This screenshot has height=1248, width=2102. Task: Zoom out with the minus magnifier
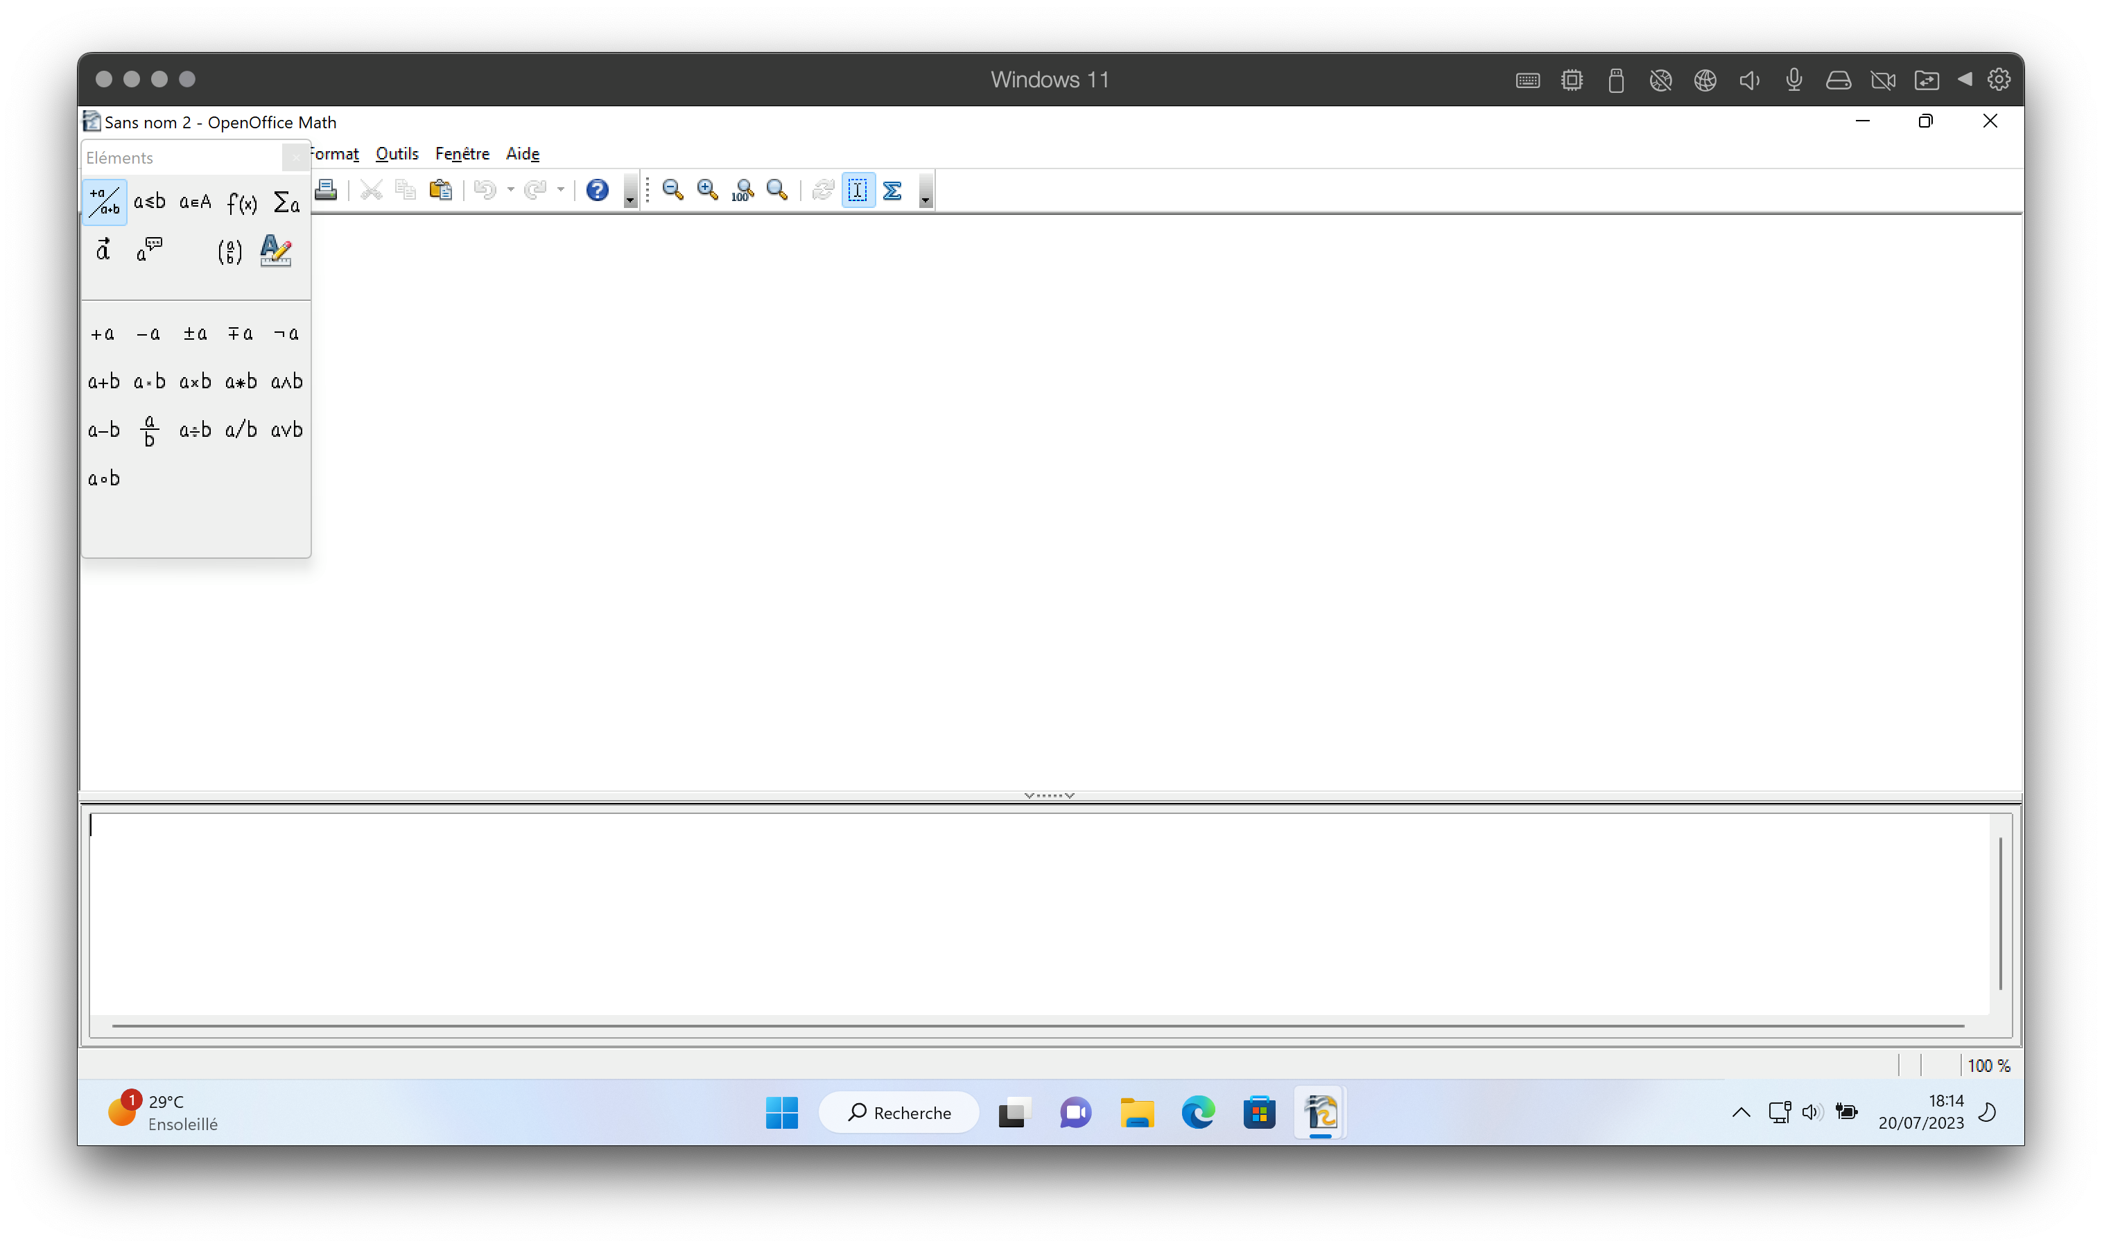point(672,190)
